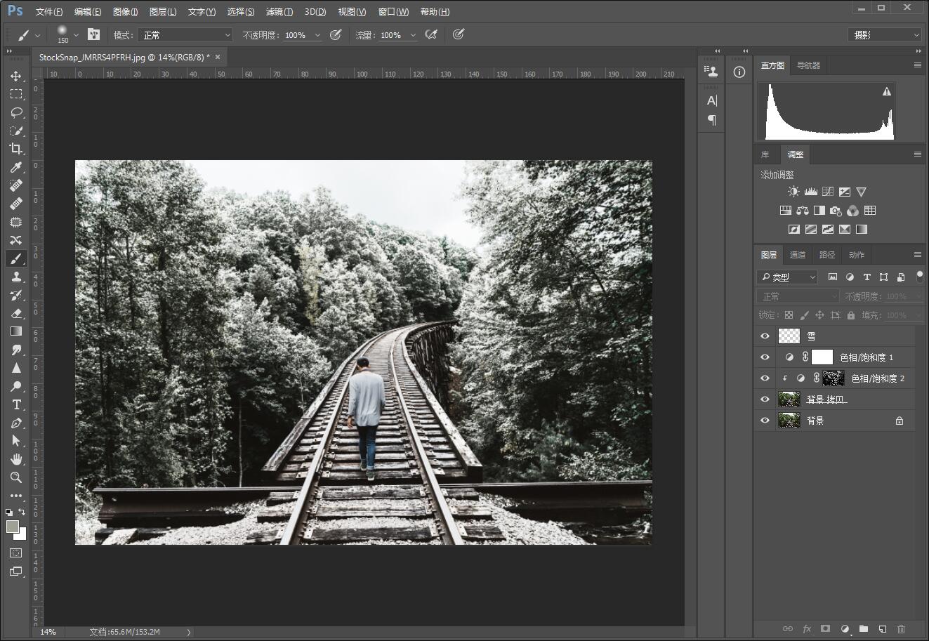
Task: Select the Zoom tool
Action: [x=15, y=477]
